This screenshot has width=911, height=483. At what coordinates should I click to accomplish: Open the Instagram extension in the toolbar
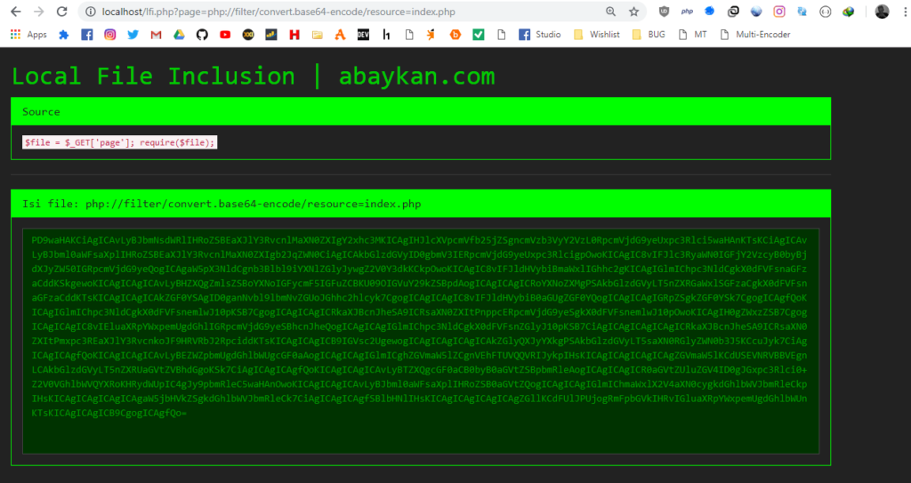click(779, 12)
